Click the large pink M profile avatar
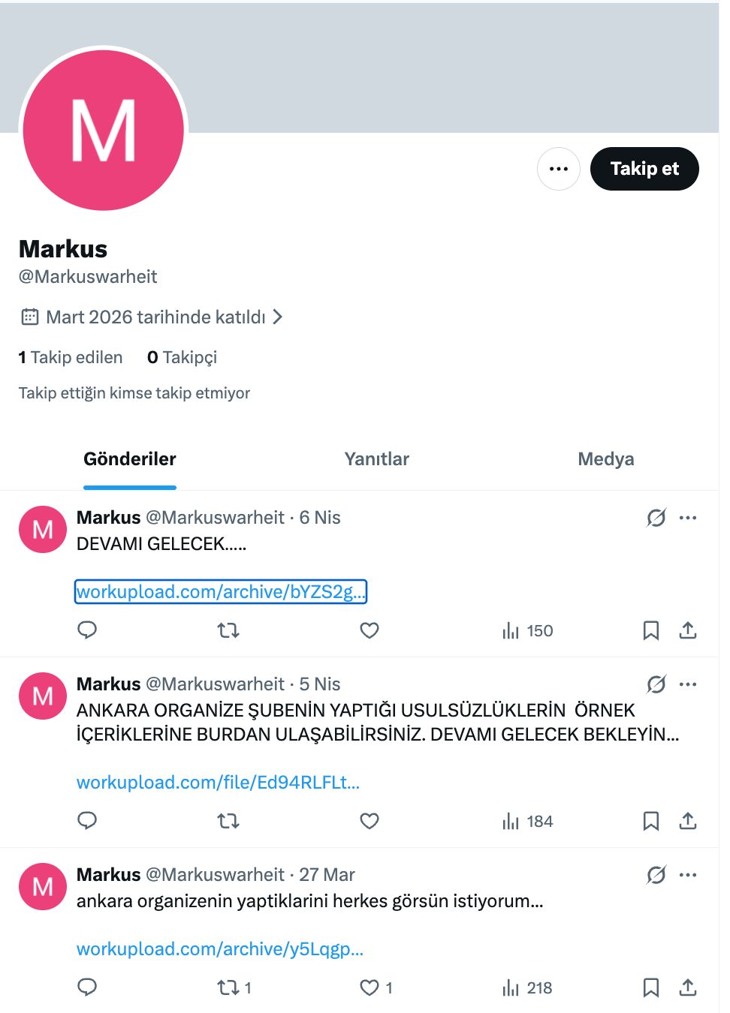 tap(104, 131)
